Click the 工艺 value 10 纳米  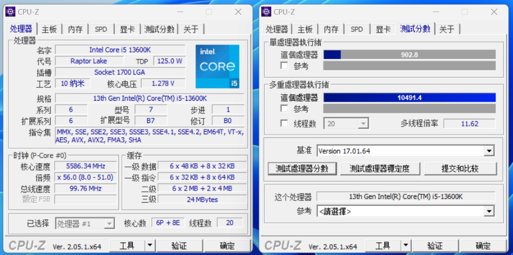pos(73,83)
